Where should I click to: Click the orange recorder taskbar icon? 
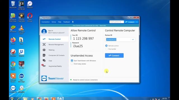point(53,99)
